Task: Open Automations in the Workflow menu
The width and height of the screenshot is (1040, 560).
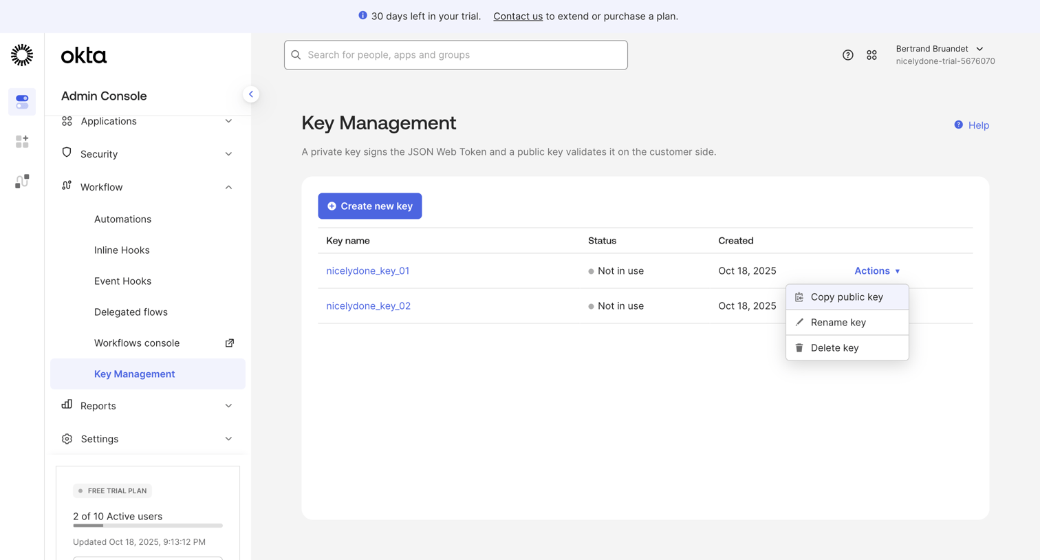Action: pos(122,219)
